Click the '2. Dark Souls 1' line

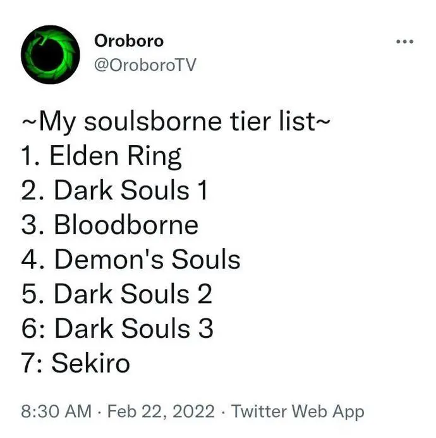pos(114,191)
